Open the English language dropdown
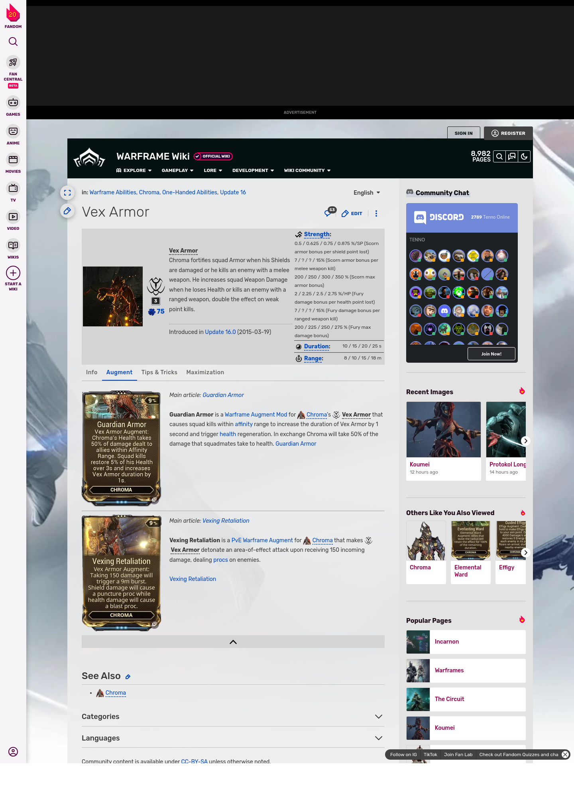Screen dimensions: 574x798 [x=367, y=193]
